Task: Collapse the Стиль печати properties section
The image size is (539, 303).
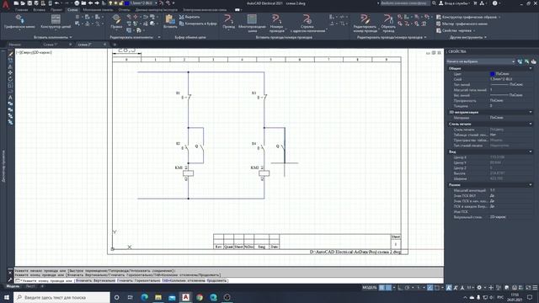Action: pyautogui.click(x=531, y=124)
